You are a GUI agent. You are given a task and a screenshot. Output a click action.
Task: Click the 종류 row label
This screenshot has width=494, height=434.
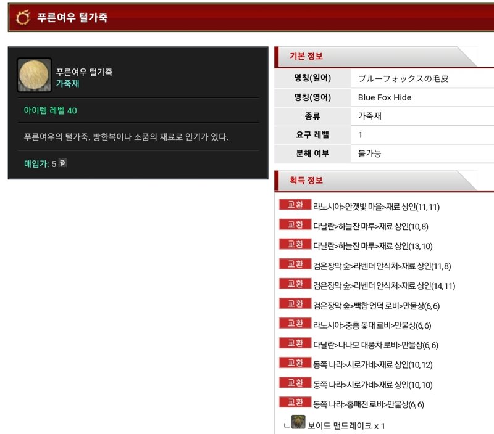[312, 117]
